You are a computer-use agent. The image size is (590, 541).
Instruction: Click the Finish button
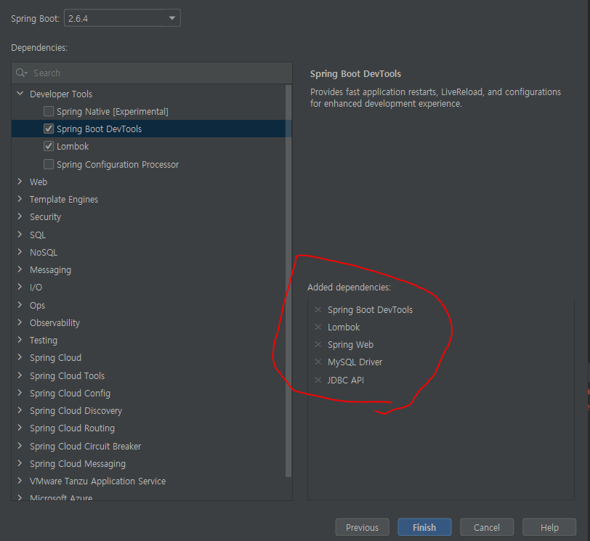(424, 527)
